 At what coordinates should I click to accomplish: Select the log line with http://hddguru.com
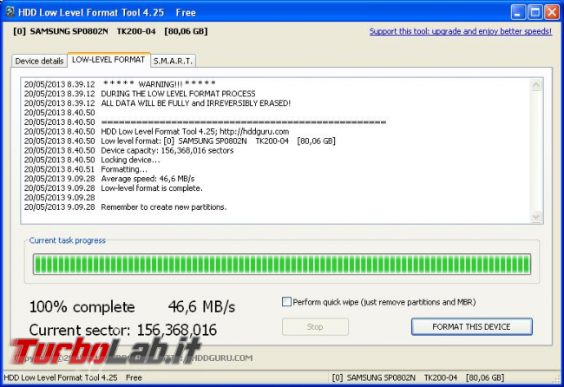[x=156, y=132]
